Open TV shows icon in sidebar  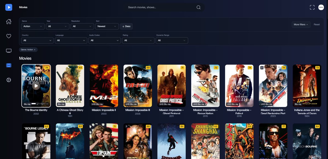[x=8, y=51]
